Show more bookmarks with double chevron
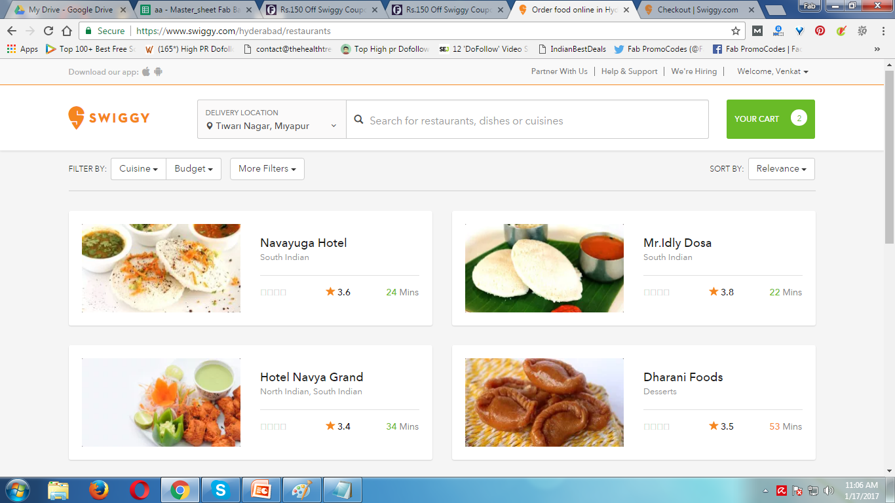895x503 pixels. [x=877, y=49]
